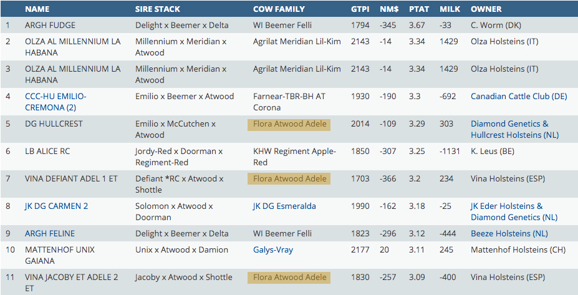Click Flora Atwood Adele in VINA DEFIANT row
The width and height of the screenshot is (578, 295).
click(x=289, y=179)
